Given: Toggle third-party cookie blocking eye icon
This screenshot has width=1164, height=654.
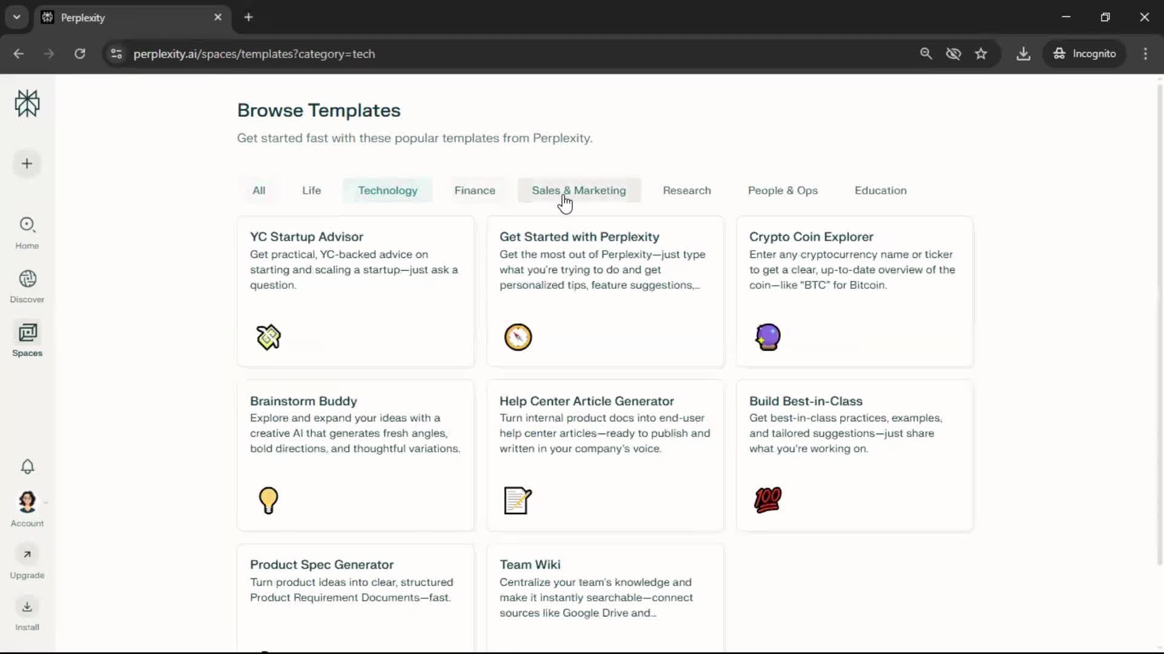Looking at the screenshot, I should (x=953, y=54).
